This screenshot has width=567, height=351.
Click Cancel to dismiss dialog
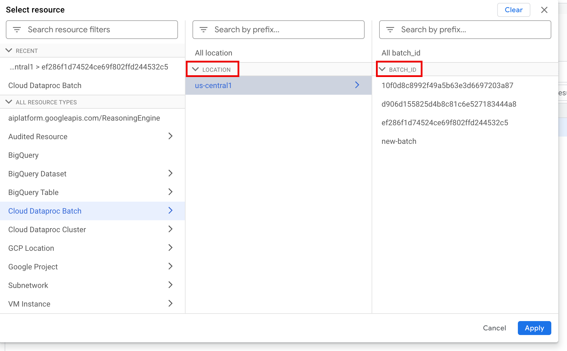click(x=494, y=328)
